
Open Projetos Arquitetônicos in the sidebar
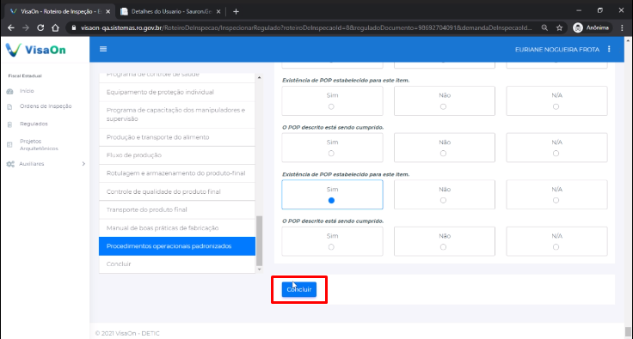(x=39, y=144)
